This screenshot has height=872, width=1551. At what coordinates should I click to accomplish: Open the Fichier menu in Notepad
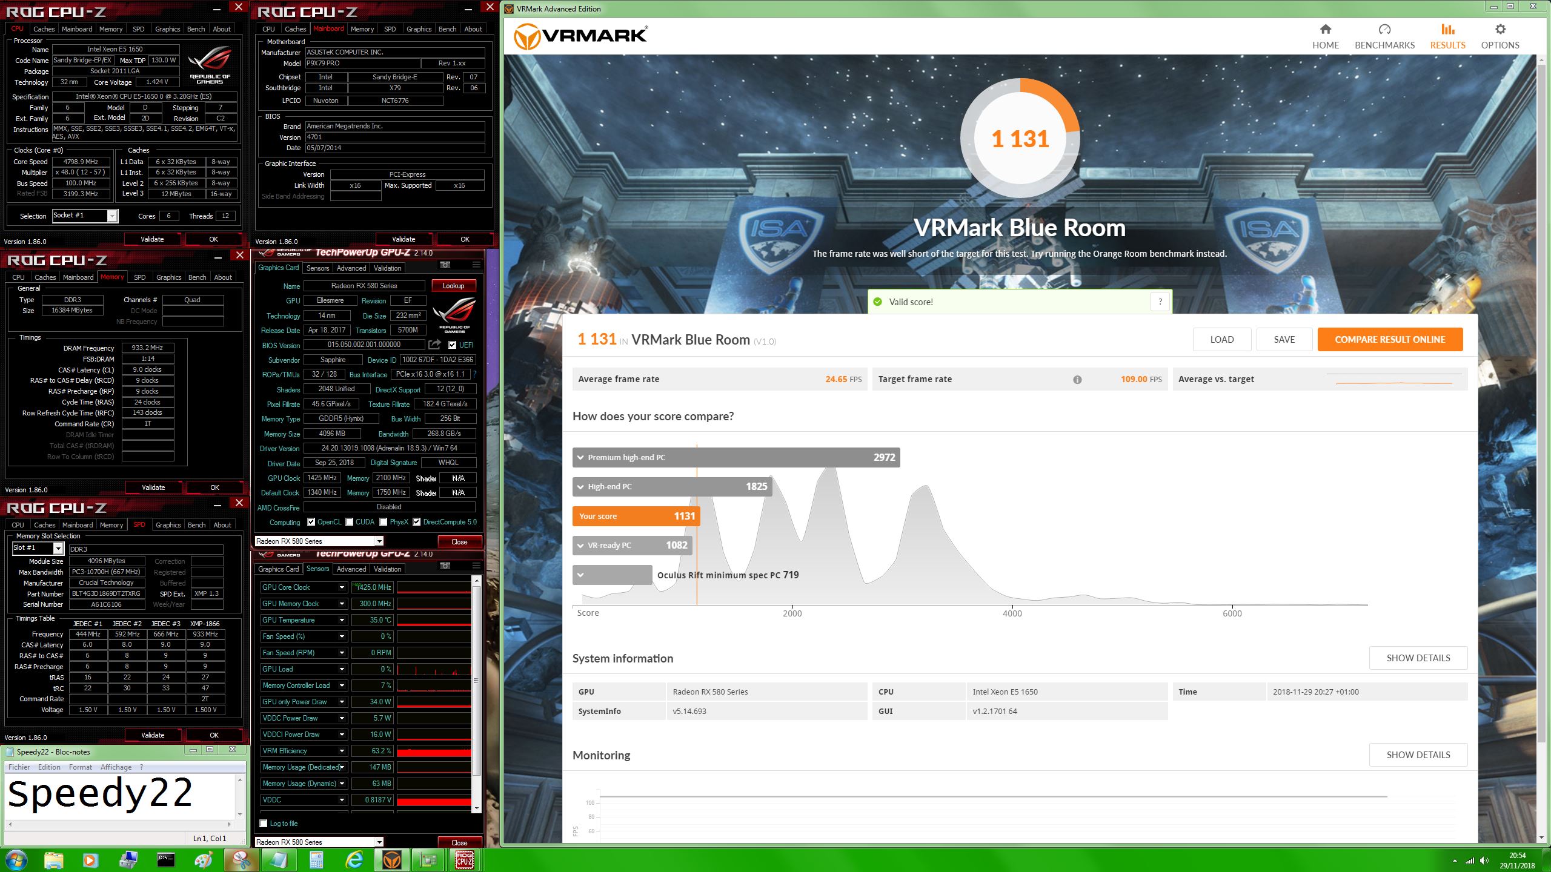(19, 767)
